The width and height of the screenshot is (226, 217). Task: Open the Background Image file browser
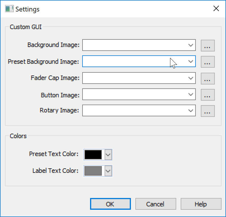click(x=208, y=45)
